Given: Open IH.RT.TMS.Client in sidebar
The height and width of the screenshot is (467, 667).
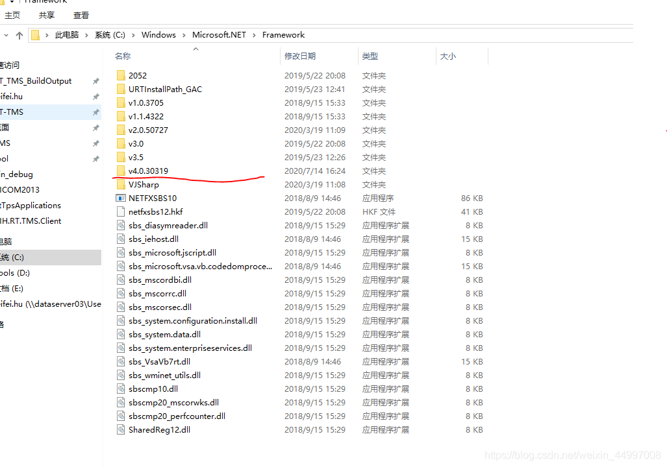Looking at the screenshot, I should tap(31, 221).
